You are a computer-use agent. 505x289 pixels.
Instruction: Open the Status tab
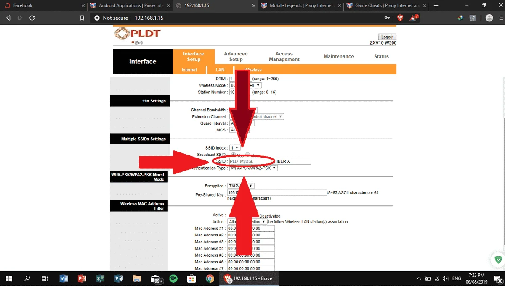(381, 56)
